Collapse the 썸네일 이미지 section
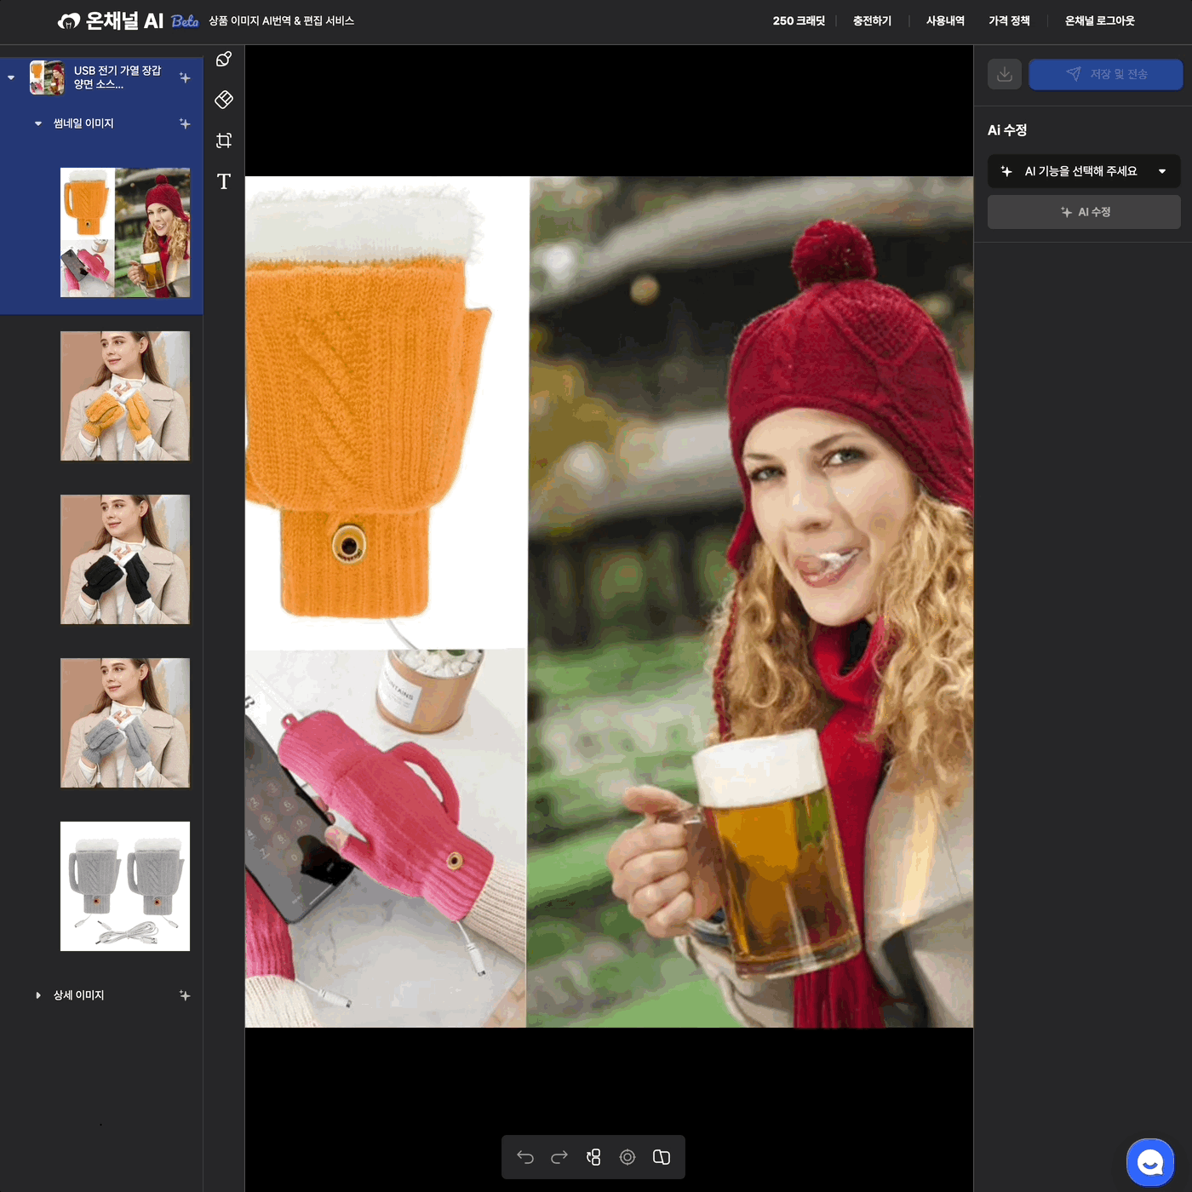Screen dimensions: 1192x1192 coord(38,123)
